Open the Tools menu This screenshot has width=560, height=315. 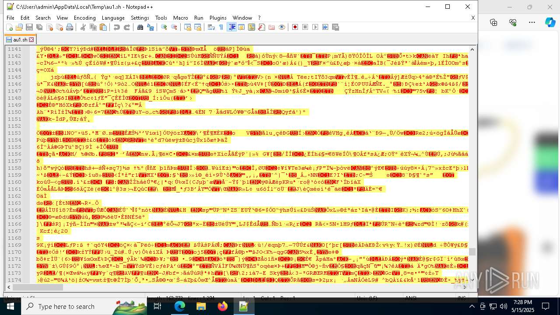pyautogui.click(x=161, y=17)
